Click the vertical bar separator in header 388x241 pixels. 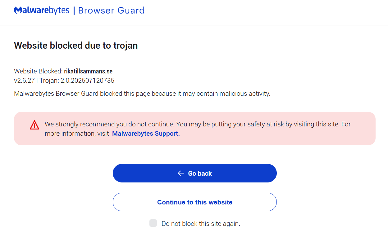74,11
